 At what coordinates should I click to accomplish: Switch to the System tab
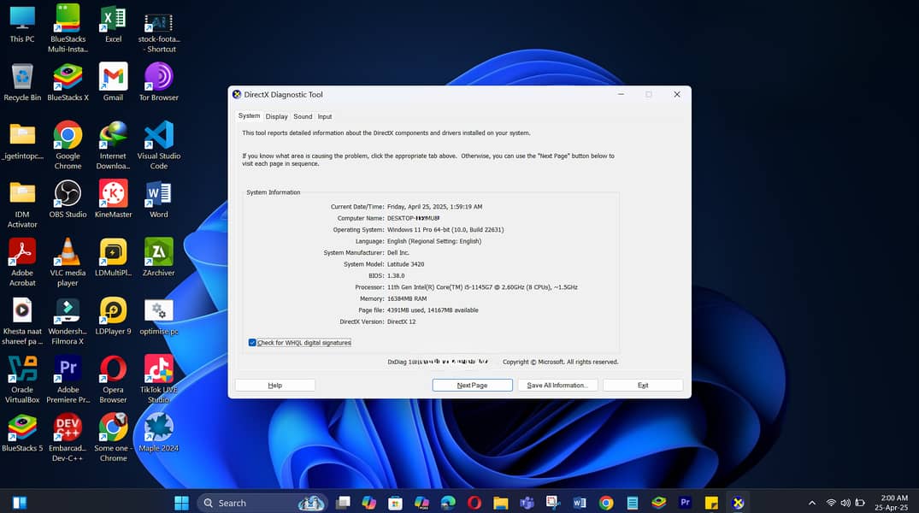(249, 116)
